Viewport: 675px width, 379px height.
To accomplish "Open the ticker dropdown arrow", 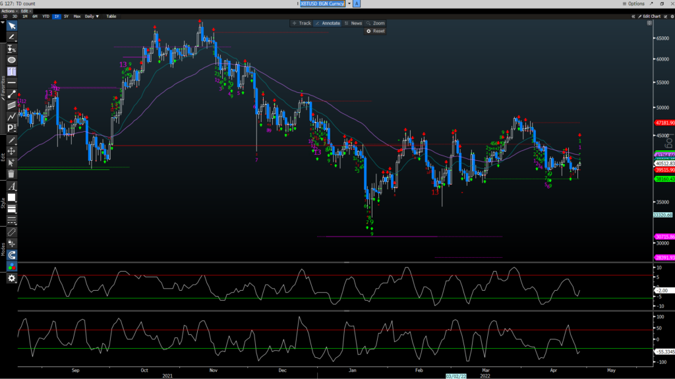I will click(349, 3).
